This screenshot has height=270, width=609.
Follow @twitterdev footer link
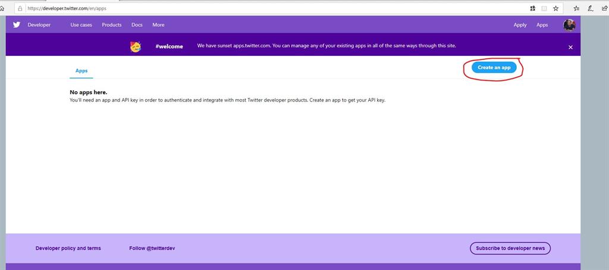point(152,248)
